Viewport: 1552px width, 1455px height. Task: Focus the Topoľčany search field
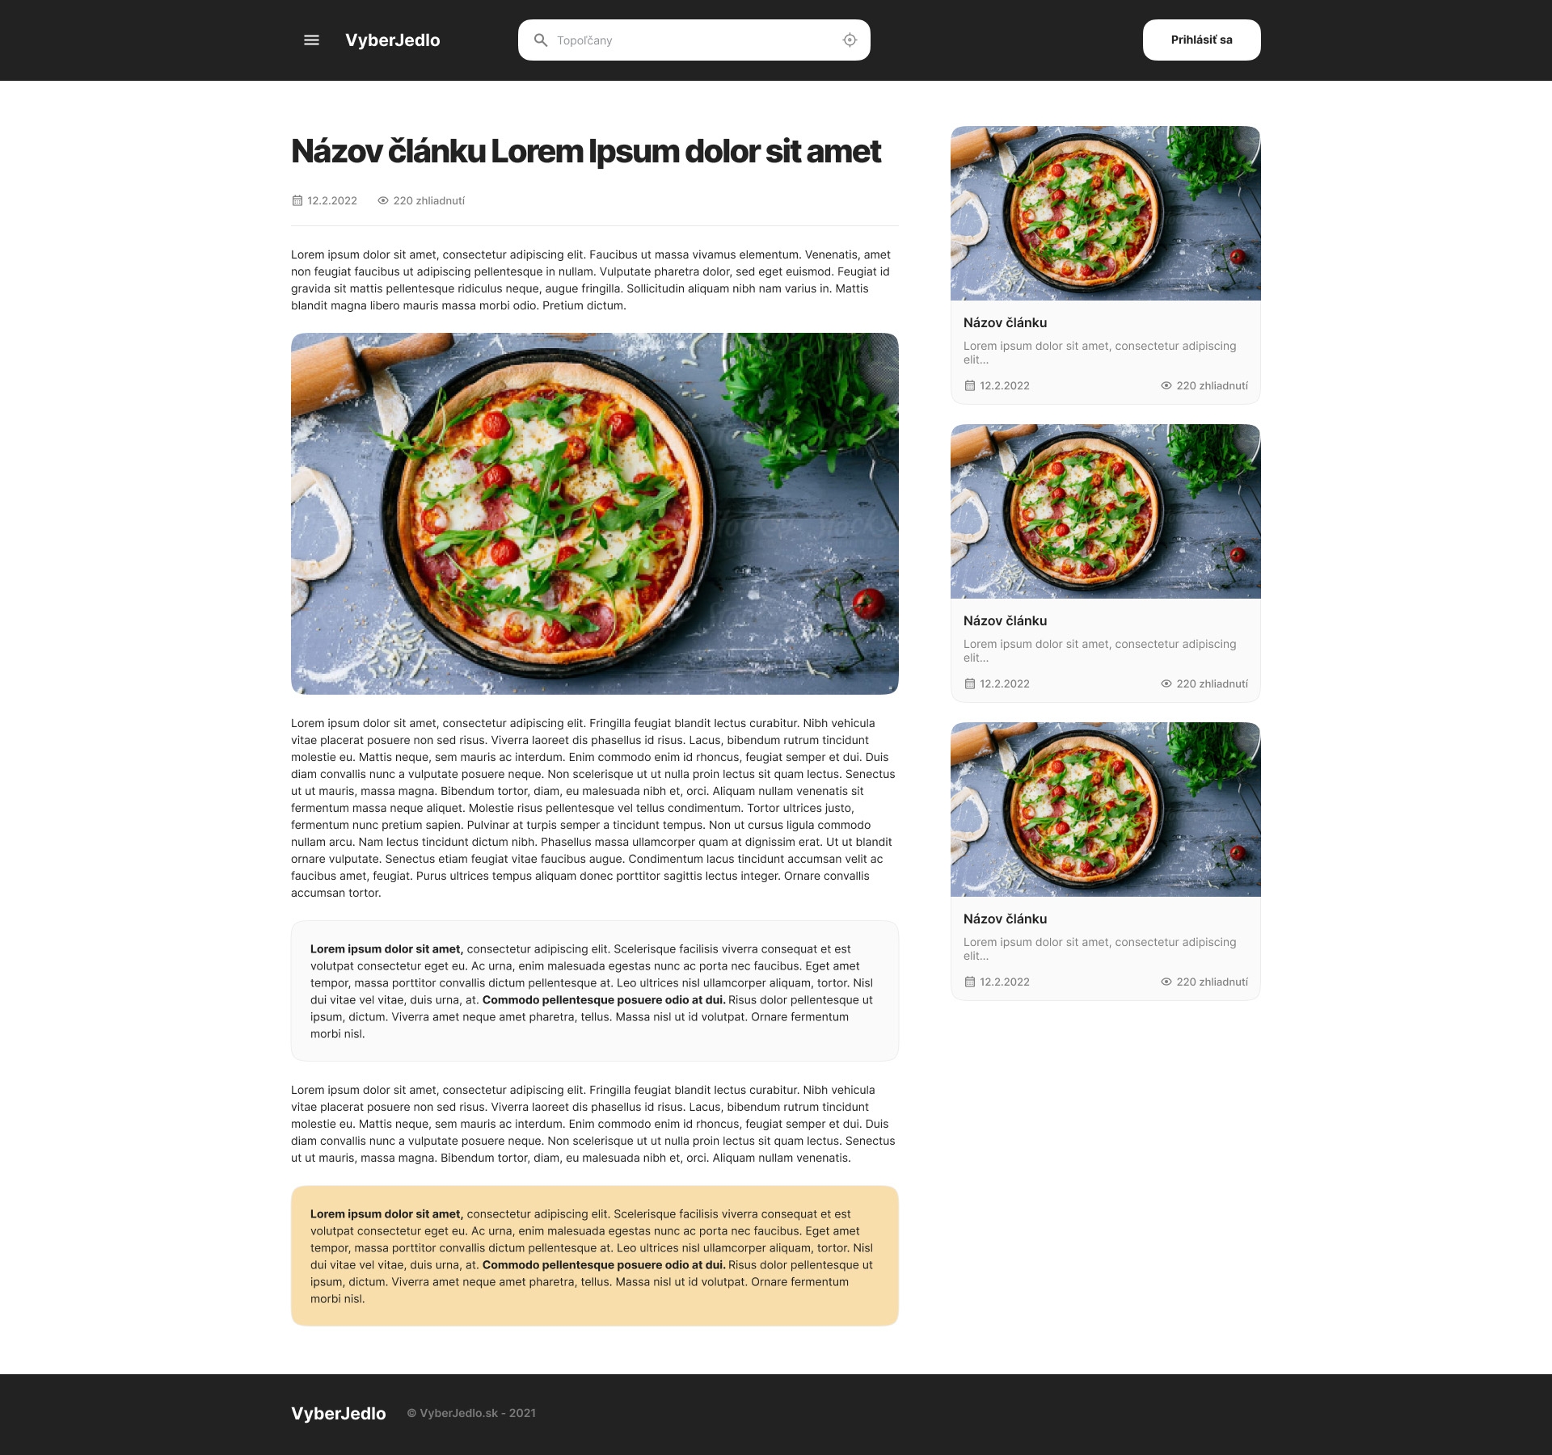(x=694, y=40)
